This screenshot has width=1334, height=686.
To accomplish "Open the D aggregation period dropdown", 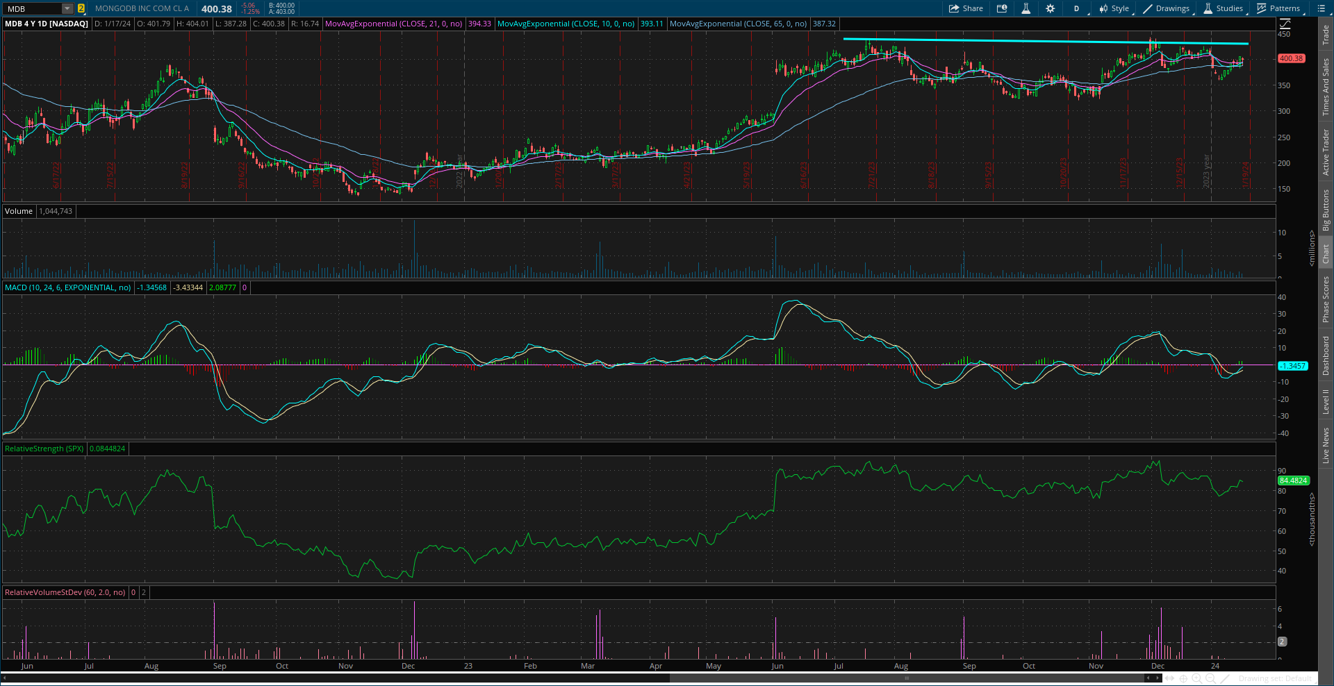I will (1076, 8).
